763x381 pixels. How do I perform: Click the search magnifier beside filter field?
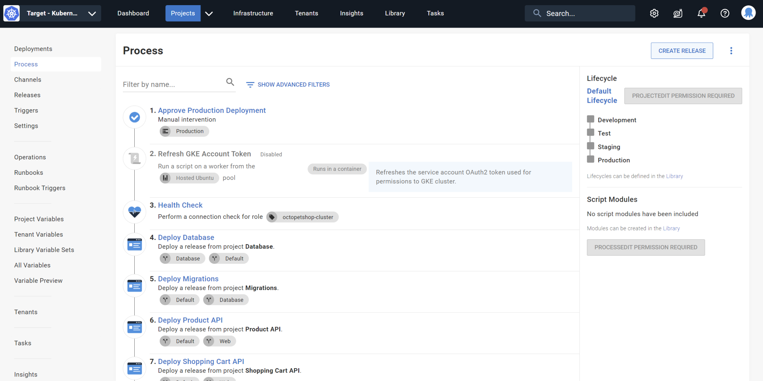[x=230, y=82]
